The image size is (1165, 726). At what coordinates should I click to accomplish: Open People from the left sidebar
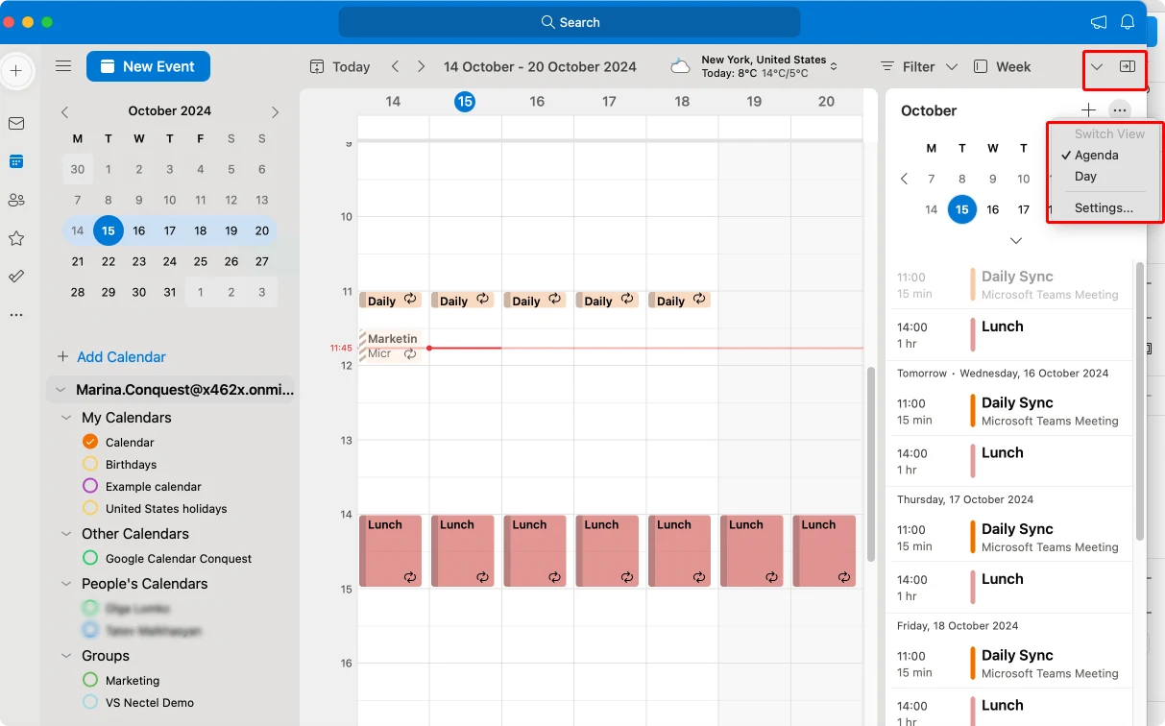pos(16,200)
